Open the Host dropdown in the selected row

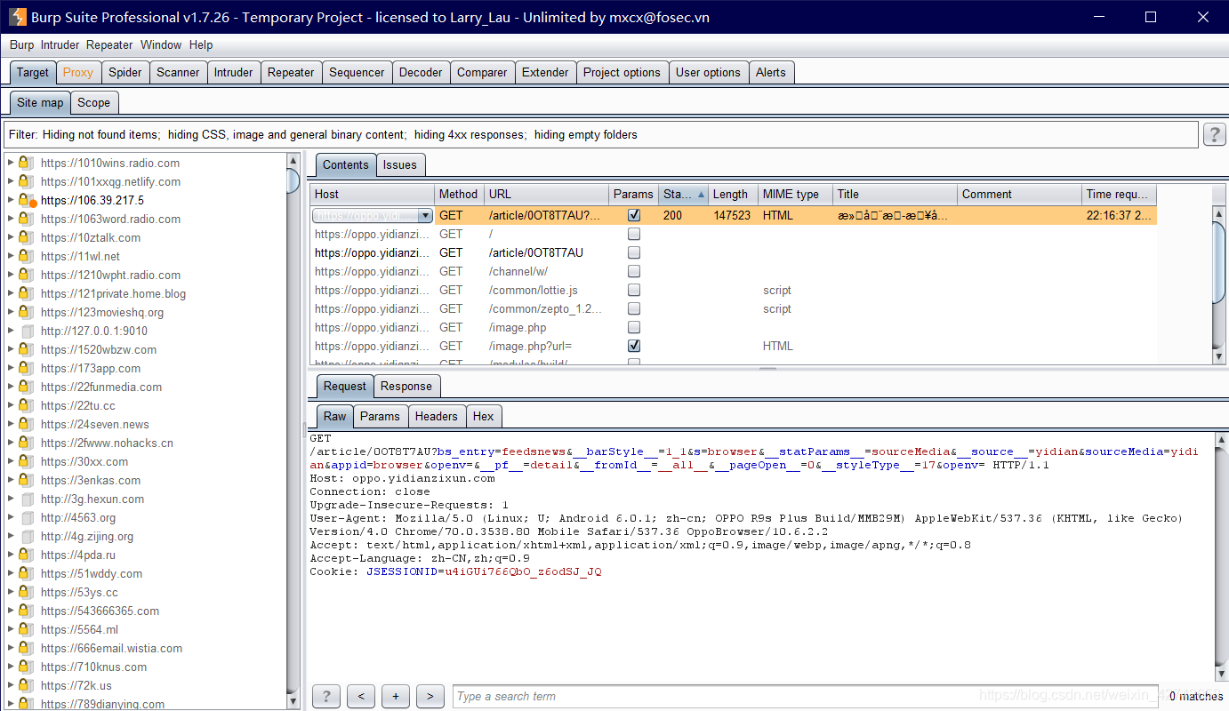(425, 215)
